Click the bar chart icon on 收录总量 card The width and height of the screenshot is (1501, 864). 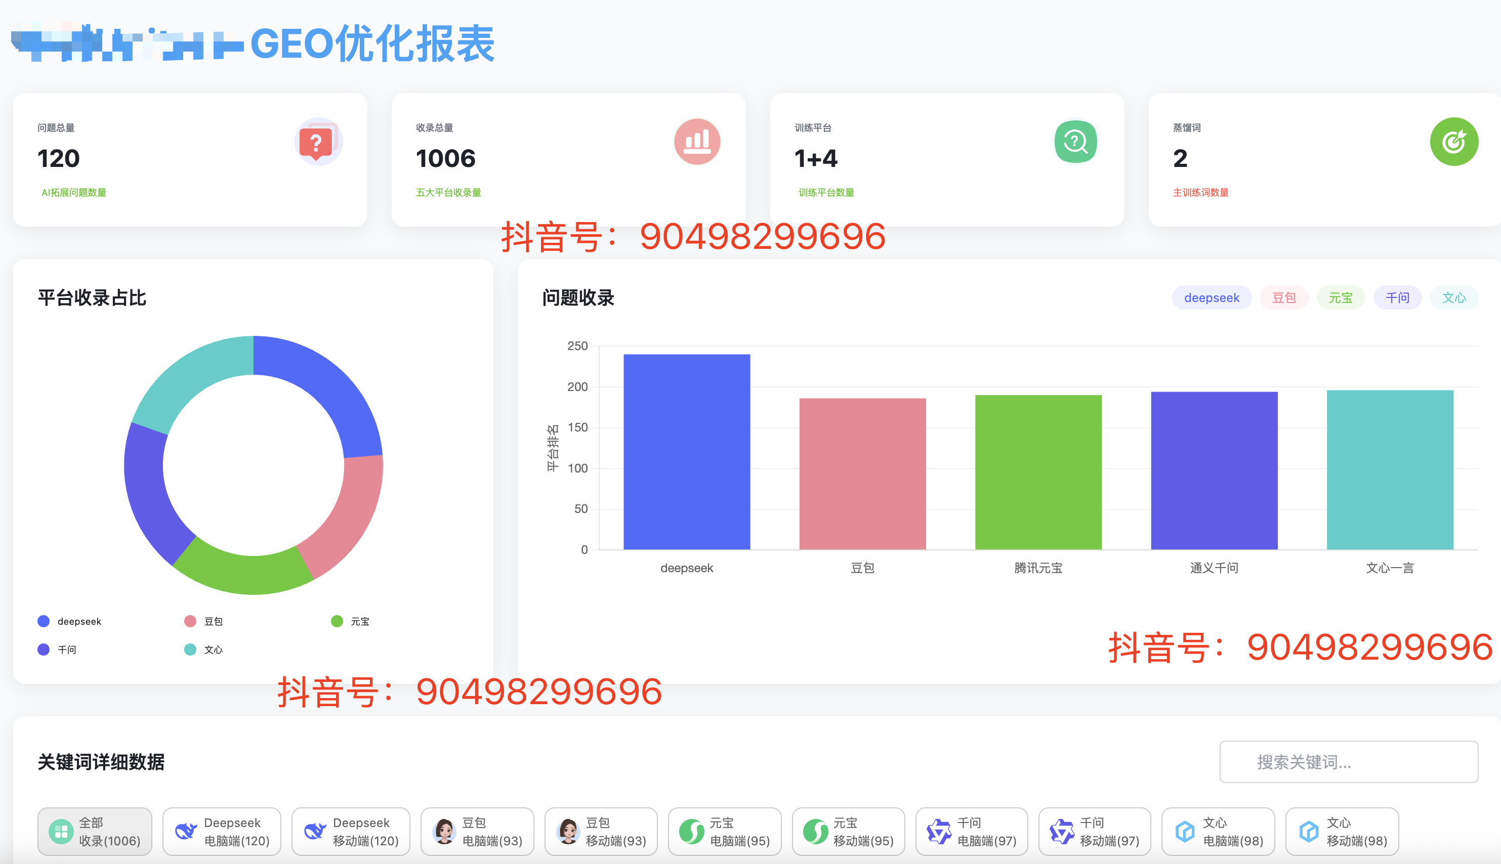(x=697, y=141)
